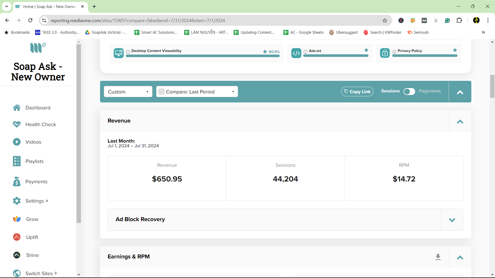
Task: Click the $14.72 RPM value
Action: click(404, 179)
